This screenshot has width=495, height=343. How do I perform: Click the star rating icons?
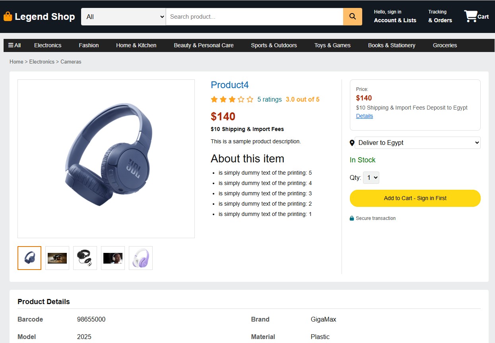232,100
